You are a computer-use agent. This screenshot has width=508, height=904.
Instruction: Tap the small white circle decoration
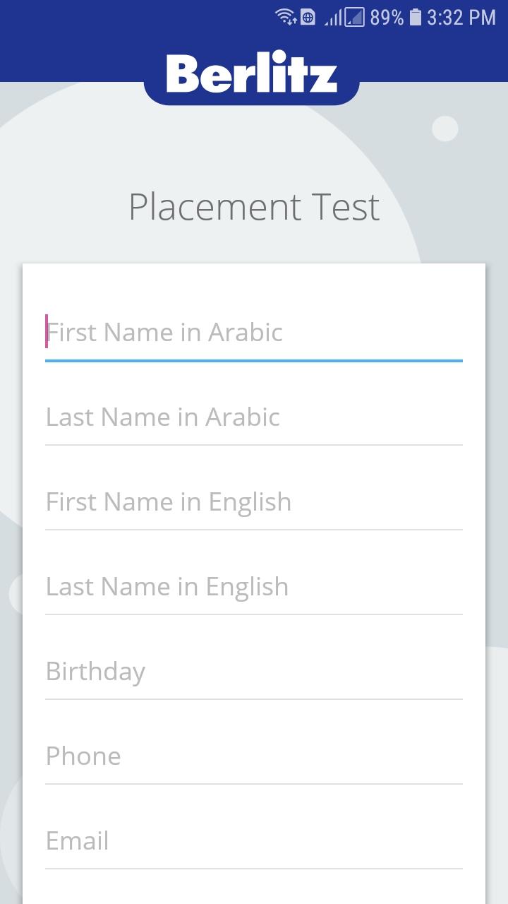(445, 129)
